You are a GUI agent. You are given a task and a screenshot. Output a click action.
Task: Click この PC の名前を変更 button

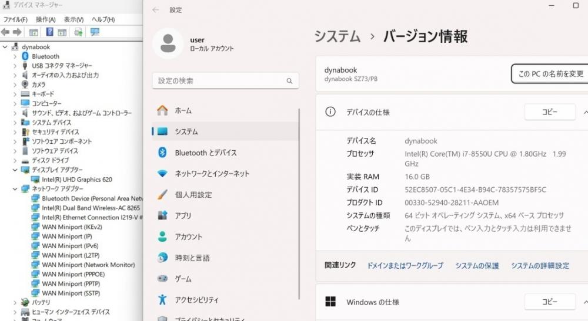click(550, 74)
